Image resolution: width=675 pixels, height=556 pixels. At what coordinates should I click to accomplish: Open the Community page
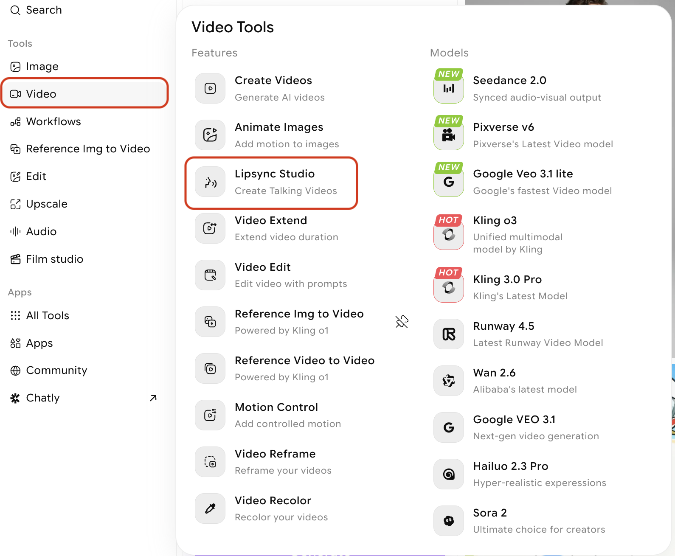(x=85, y=371)
